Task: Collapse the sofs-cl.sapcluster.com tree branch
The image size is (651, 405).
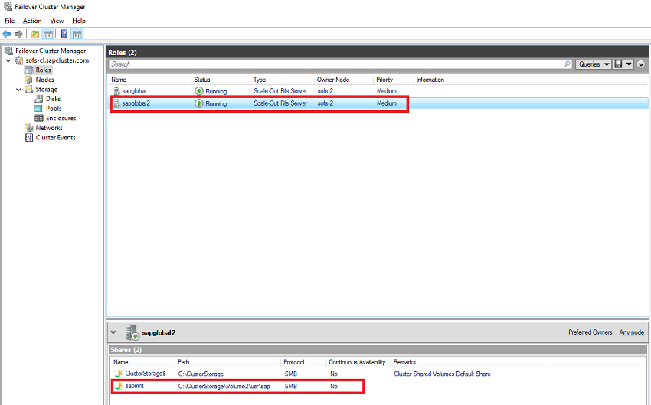Action: tap(8, 60)
